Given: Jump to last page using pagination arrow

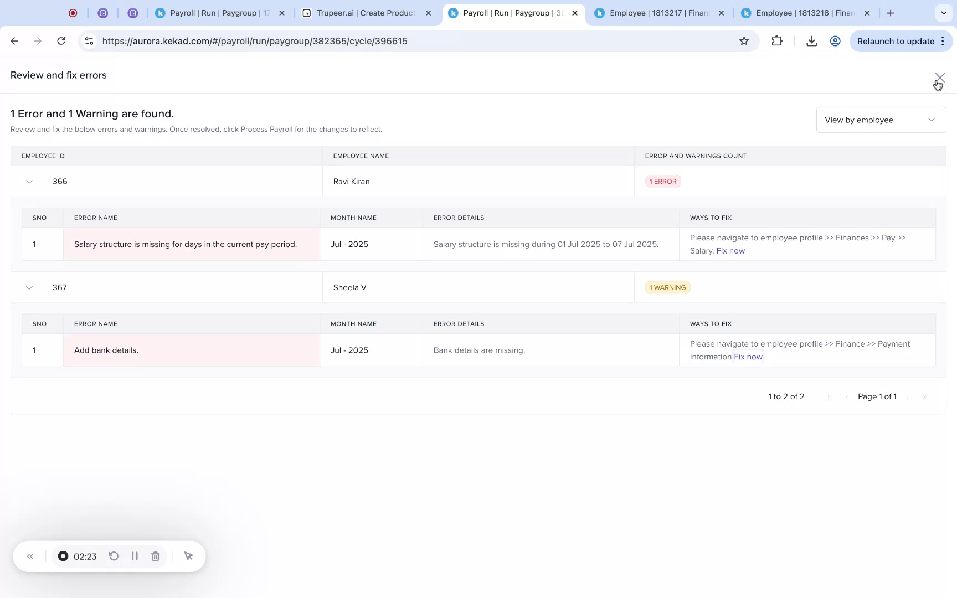Looking at the screenshot, I should 924,396.
